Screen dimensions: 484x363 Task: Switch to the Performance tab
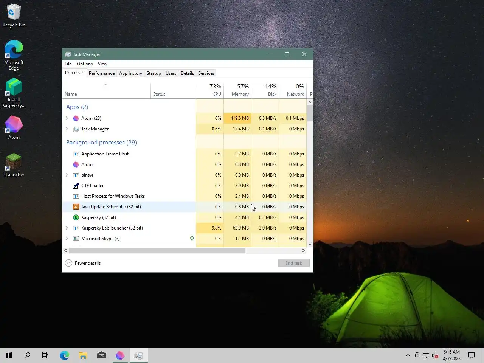[102, 73]
